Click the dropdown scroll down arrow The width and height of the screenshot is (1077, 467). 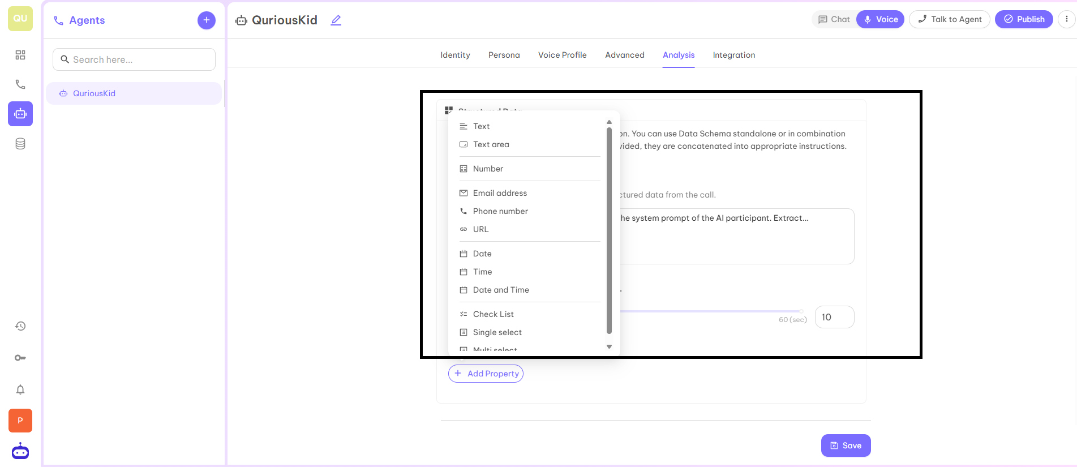[x=610, y=346]
